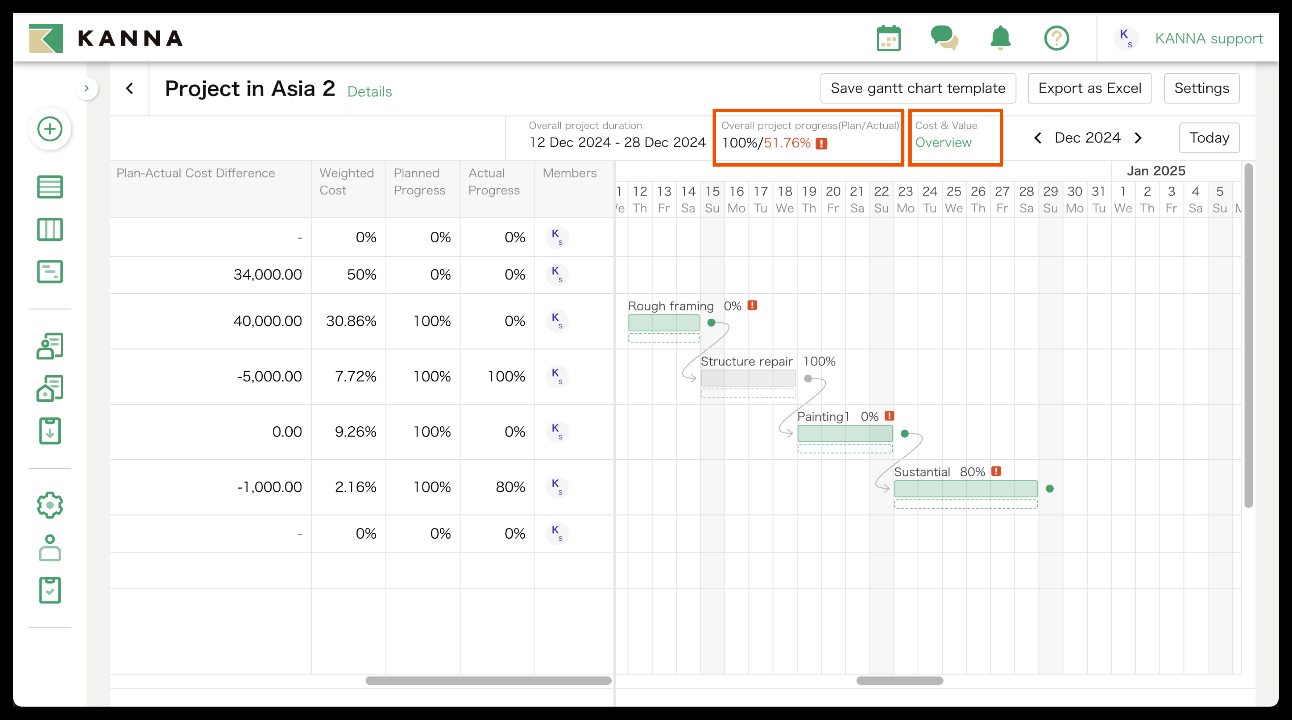Open the help question mark icon

tap(1056, 38)
